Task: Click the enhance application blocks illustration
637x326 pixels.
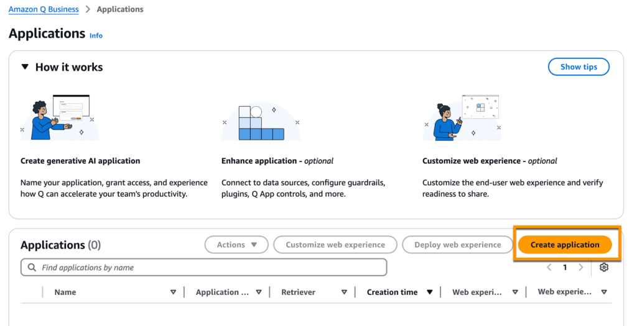Action: click(261, 122)
